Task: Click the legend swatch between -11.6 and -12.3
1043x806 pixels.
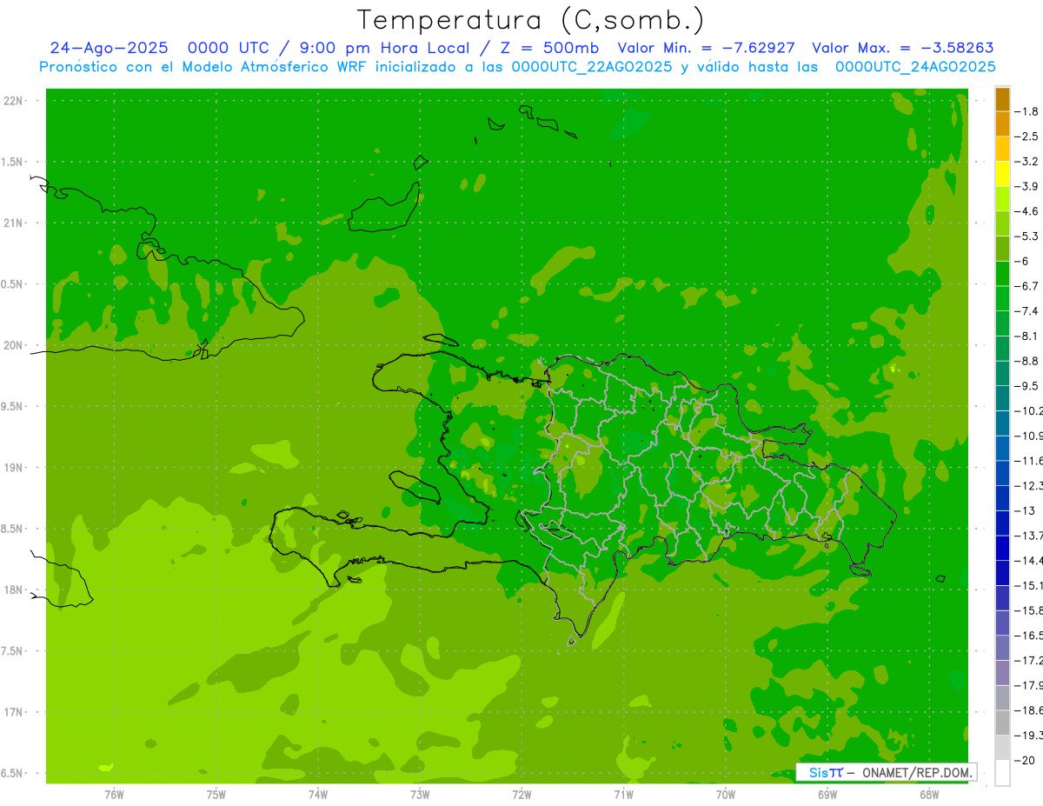Action: 1002,473
